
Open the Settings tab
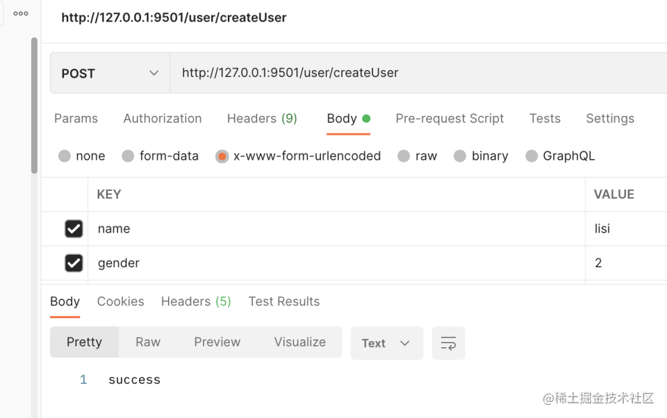point(610,119)
